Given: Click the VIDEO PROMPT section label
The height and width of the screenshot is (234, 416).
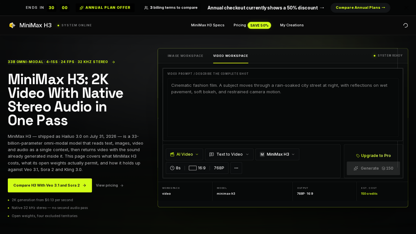Looking at the screenshot, I should click(x=208, y=74).
